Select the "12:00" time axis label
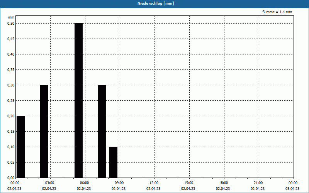This screenshot has width=309, height=193. 154,183
